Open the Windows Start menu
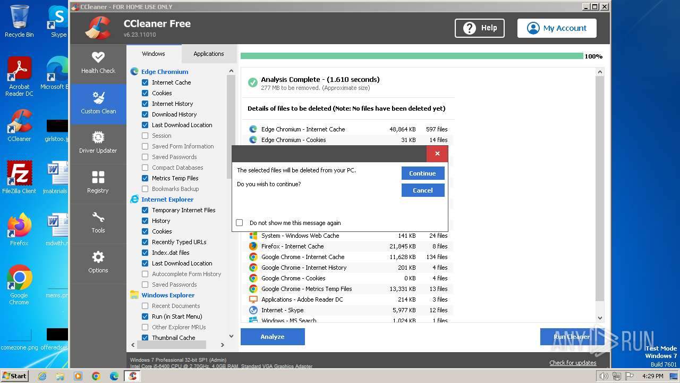 [x=15, y=376]
